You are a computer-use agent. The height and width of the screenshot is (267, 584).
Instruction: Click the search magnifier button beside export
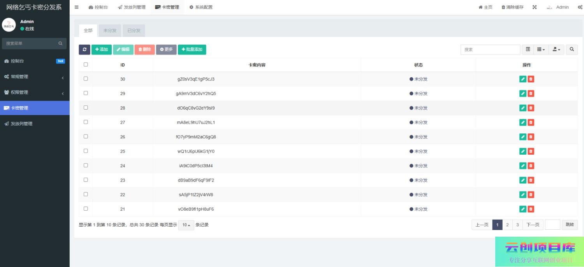[572, 50]
